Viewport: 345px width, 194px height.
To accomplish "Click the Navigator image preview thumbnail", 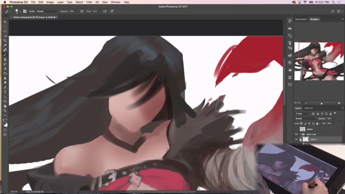I will coord(319,61).
